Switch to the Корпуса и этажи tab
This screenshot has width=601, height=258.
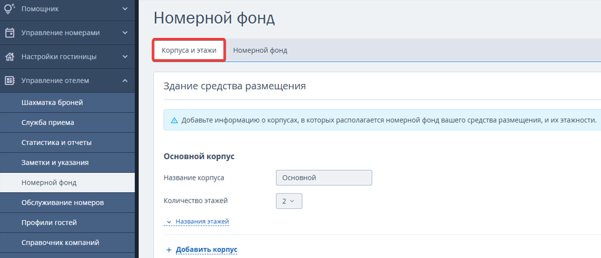click(x=189, y=50)
